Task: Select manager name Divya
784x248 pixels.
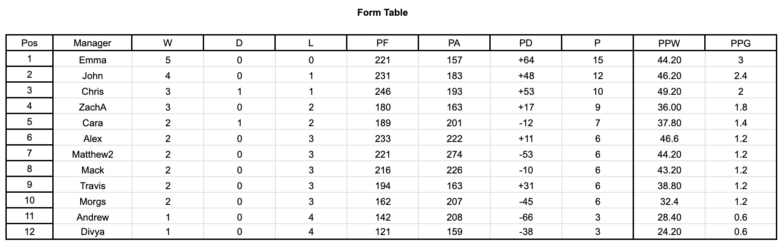Action: (92, 232)
